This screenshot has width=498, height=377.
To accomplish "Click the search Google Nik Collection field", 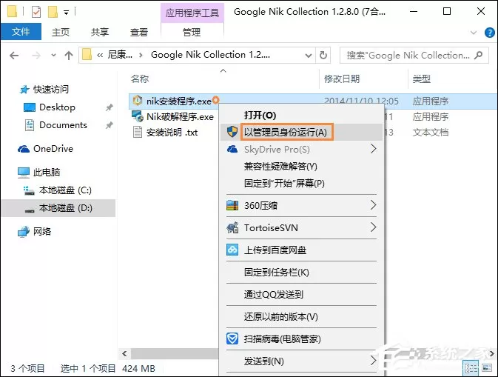I will coord(414,56).
